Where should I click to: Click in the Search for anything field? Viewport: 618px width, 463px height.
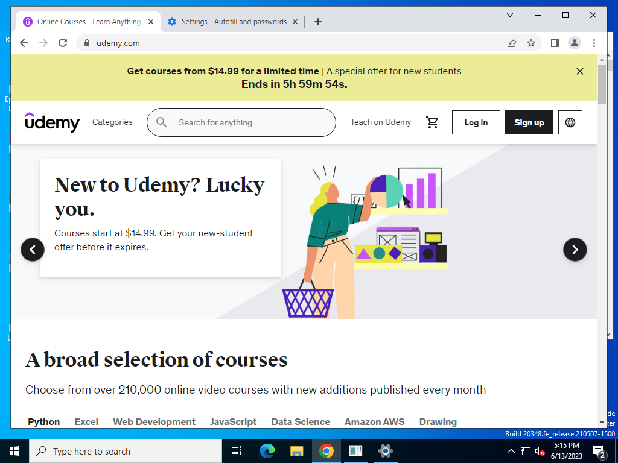pos(241,122)
